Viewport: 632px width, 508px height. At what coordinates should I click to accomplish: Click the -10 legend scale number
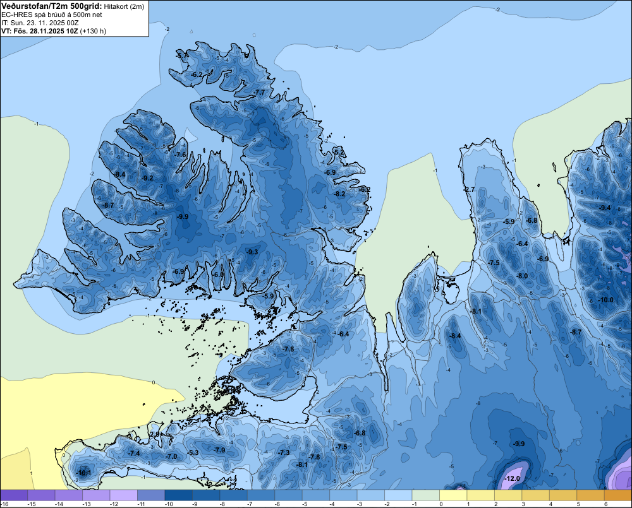(x=169, y=504)
